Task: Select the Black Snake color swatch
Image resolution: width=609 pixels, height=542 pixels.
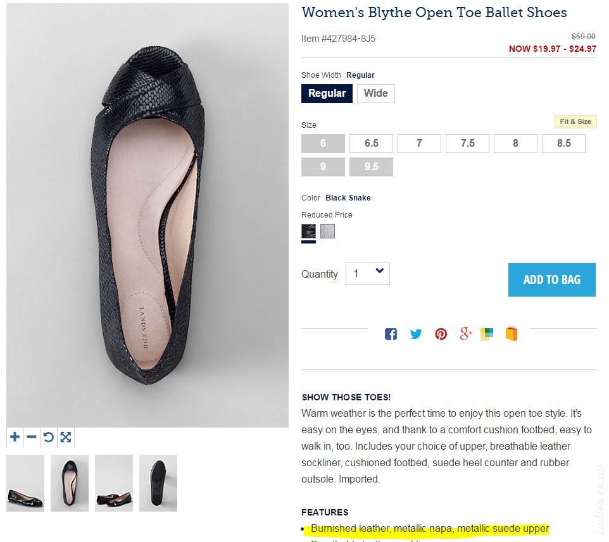Action: (308, 231)
